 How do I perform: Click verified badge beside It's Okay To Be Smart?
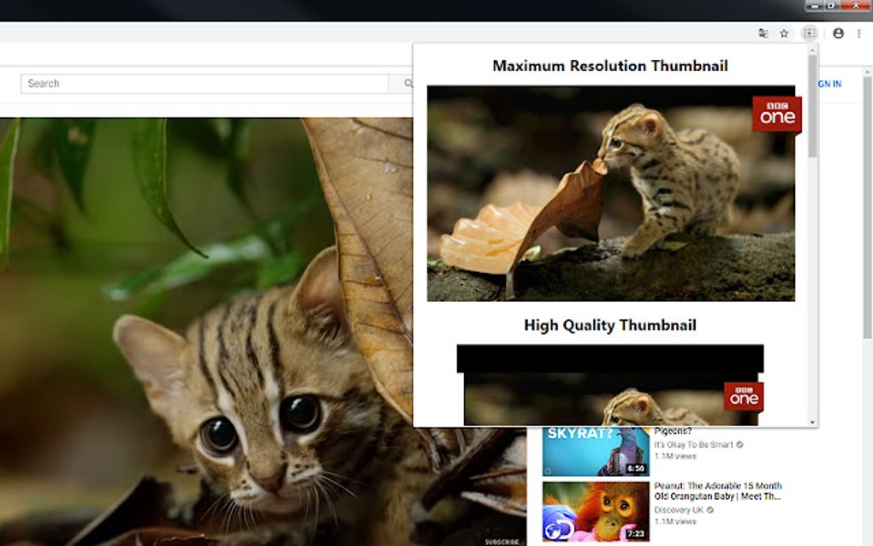[739, 445]
